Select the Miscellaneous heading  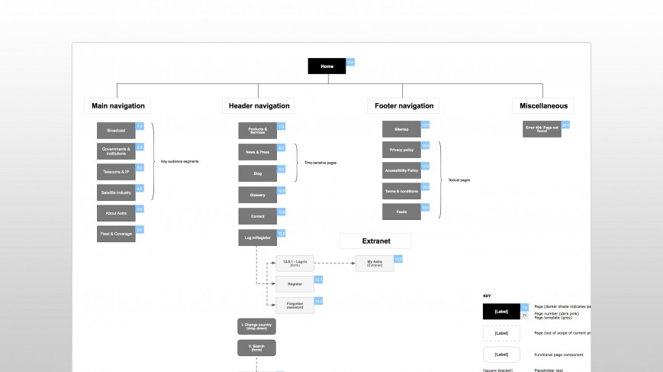click(543, 106)
